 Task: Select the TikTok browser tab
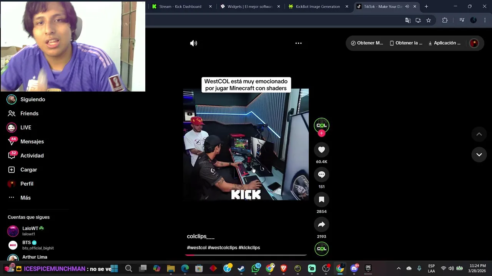[386, 7]
